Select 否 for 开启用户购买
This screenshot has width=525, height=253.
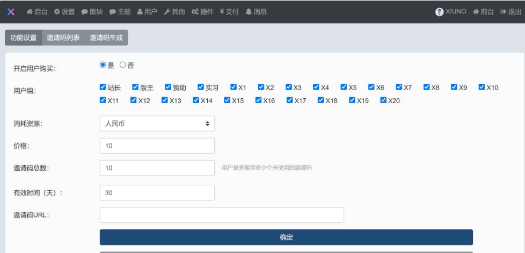coord(123,65)
